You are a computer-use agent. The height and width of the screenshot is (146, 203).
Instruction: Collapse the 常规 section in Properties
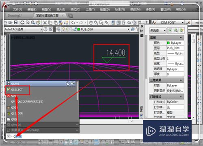[181, 37]
